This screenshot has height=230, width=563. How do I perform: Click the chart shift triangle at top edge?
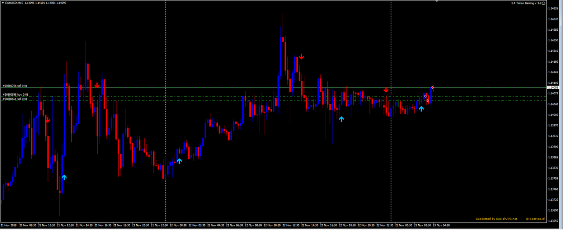437,1
